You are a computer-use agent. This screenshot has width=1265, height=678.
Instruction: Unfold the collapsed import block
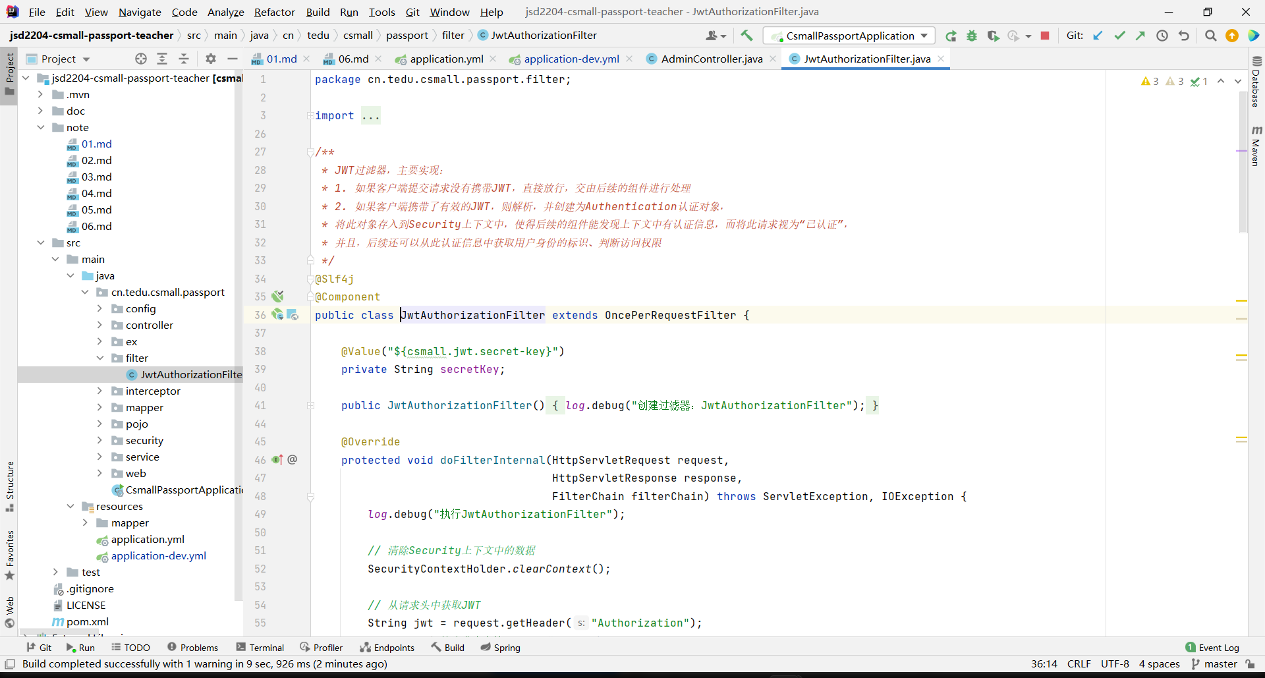coord(310,116)
